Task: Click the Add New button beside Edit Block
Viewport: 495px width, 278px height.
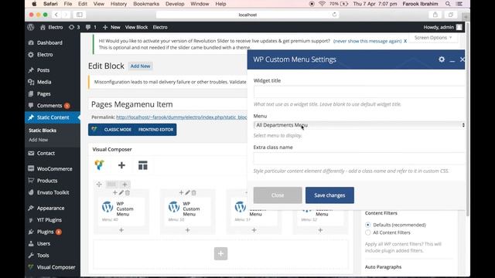Action: point(141,66)
